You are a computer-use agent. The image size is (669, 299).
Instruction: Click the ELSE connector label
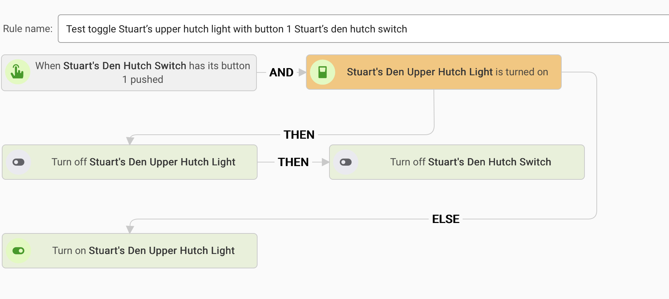click(445, 219)
